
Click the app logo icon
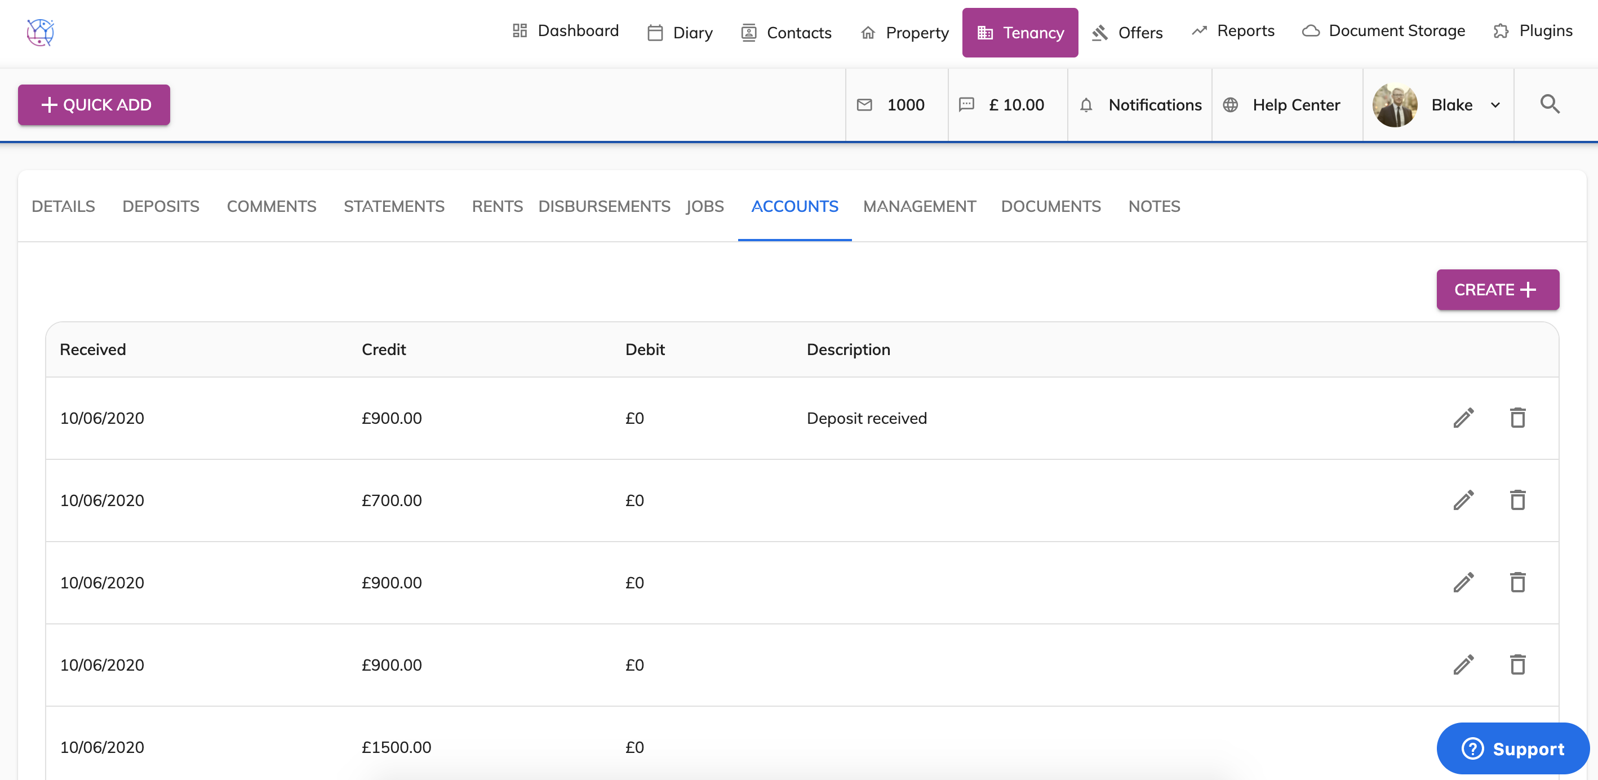41,32
